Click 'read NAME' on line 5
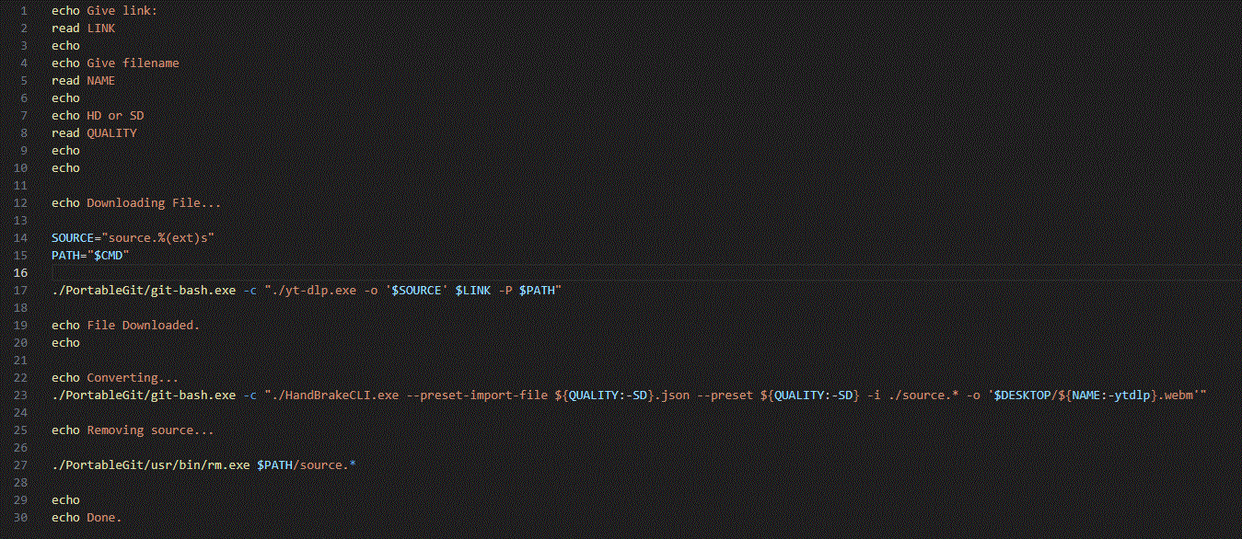The image size is (1242, 539). 84,81
